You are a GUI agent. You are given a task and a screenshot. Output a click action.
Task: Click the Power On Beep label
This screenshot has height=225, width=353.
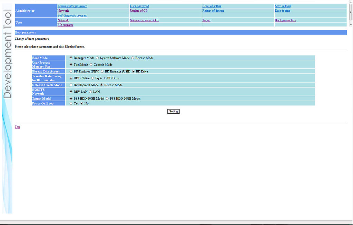[x=48, y=103]
